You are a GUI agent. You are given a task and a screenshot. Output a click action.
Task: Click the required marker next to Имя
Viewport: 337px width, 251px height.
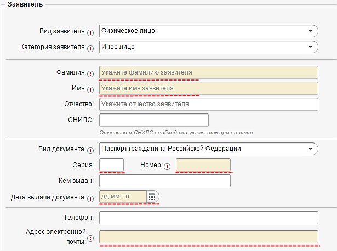[90, 89]
